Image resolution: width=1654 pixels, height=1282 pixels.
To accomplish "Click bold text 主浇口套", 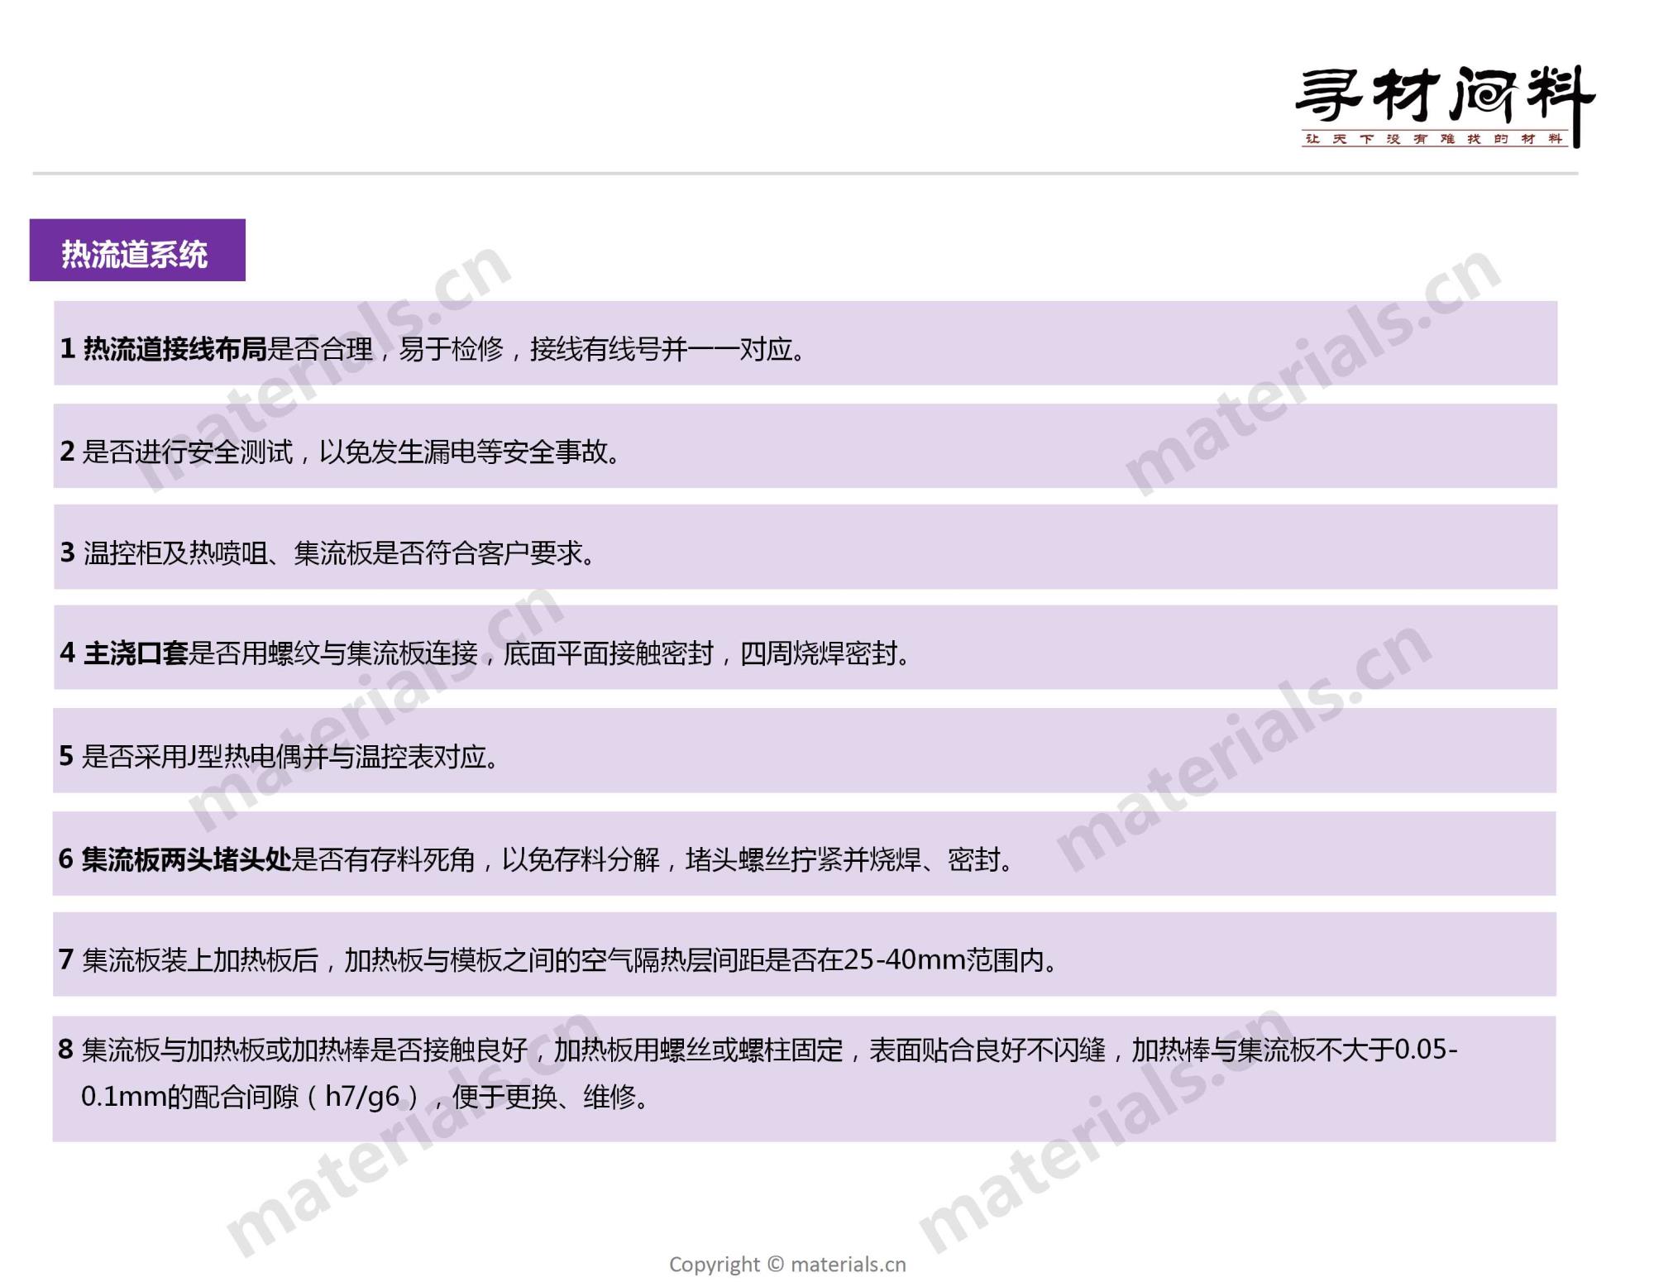I will click(136, 653).
